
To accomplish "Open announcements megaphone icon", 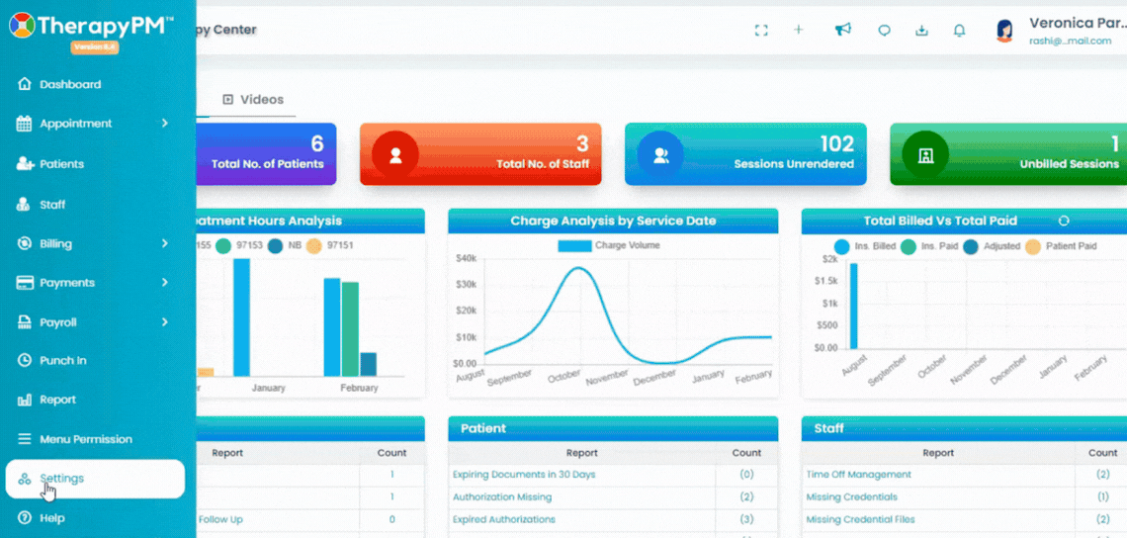I will click(x=843, y=30).
